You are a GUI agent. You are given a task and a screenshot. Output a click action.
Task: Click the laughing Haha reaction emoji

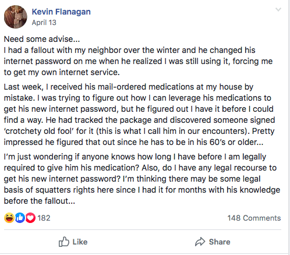[x=9, y=218]
